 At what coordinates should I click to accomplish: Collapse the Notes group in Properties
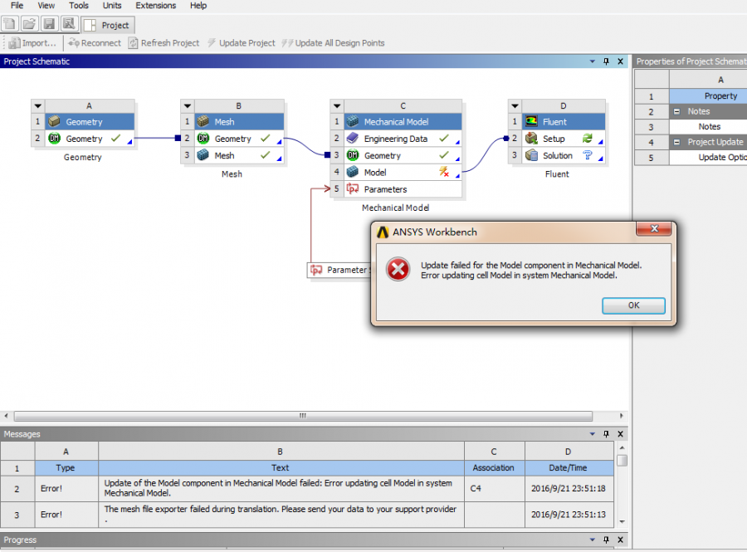click(x=676, y=111)
